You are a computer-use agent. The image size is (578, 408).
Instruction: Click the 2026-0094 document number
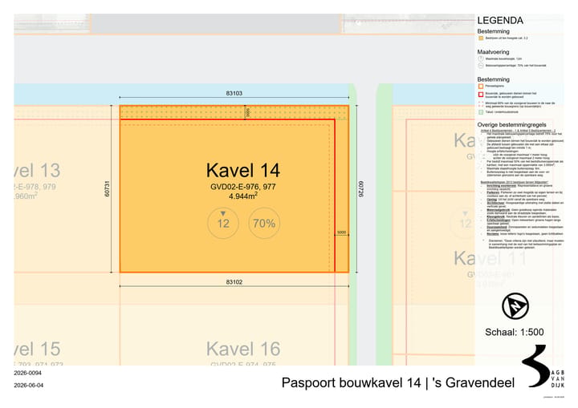coord(27,373)
